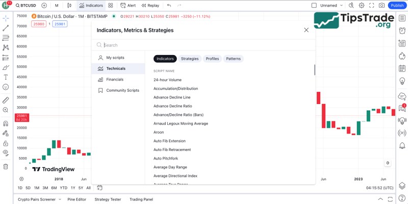Enter fullscreen mode from the top toolbar

coord(371,6)
